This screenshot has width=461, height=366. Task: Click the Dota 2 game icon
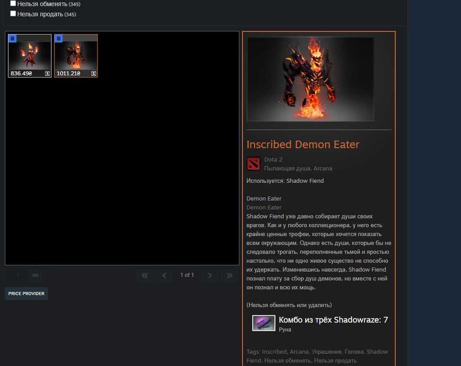tap(254, 164)
